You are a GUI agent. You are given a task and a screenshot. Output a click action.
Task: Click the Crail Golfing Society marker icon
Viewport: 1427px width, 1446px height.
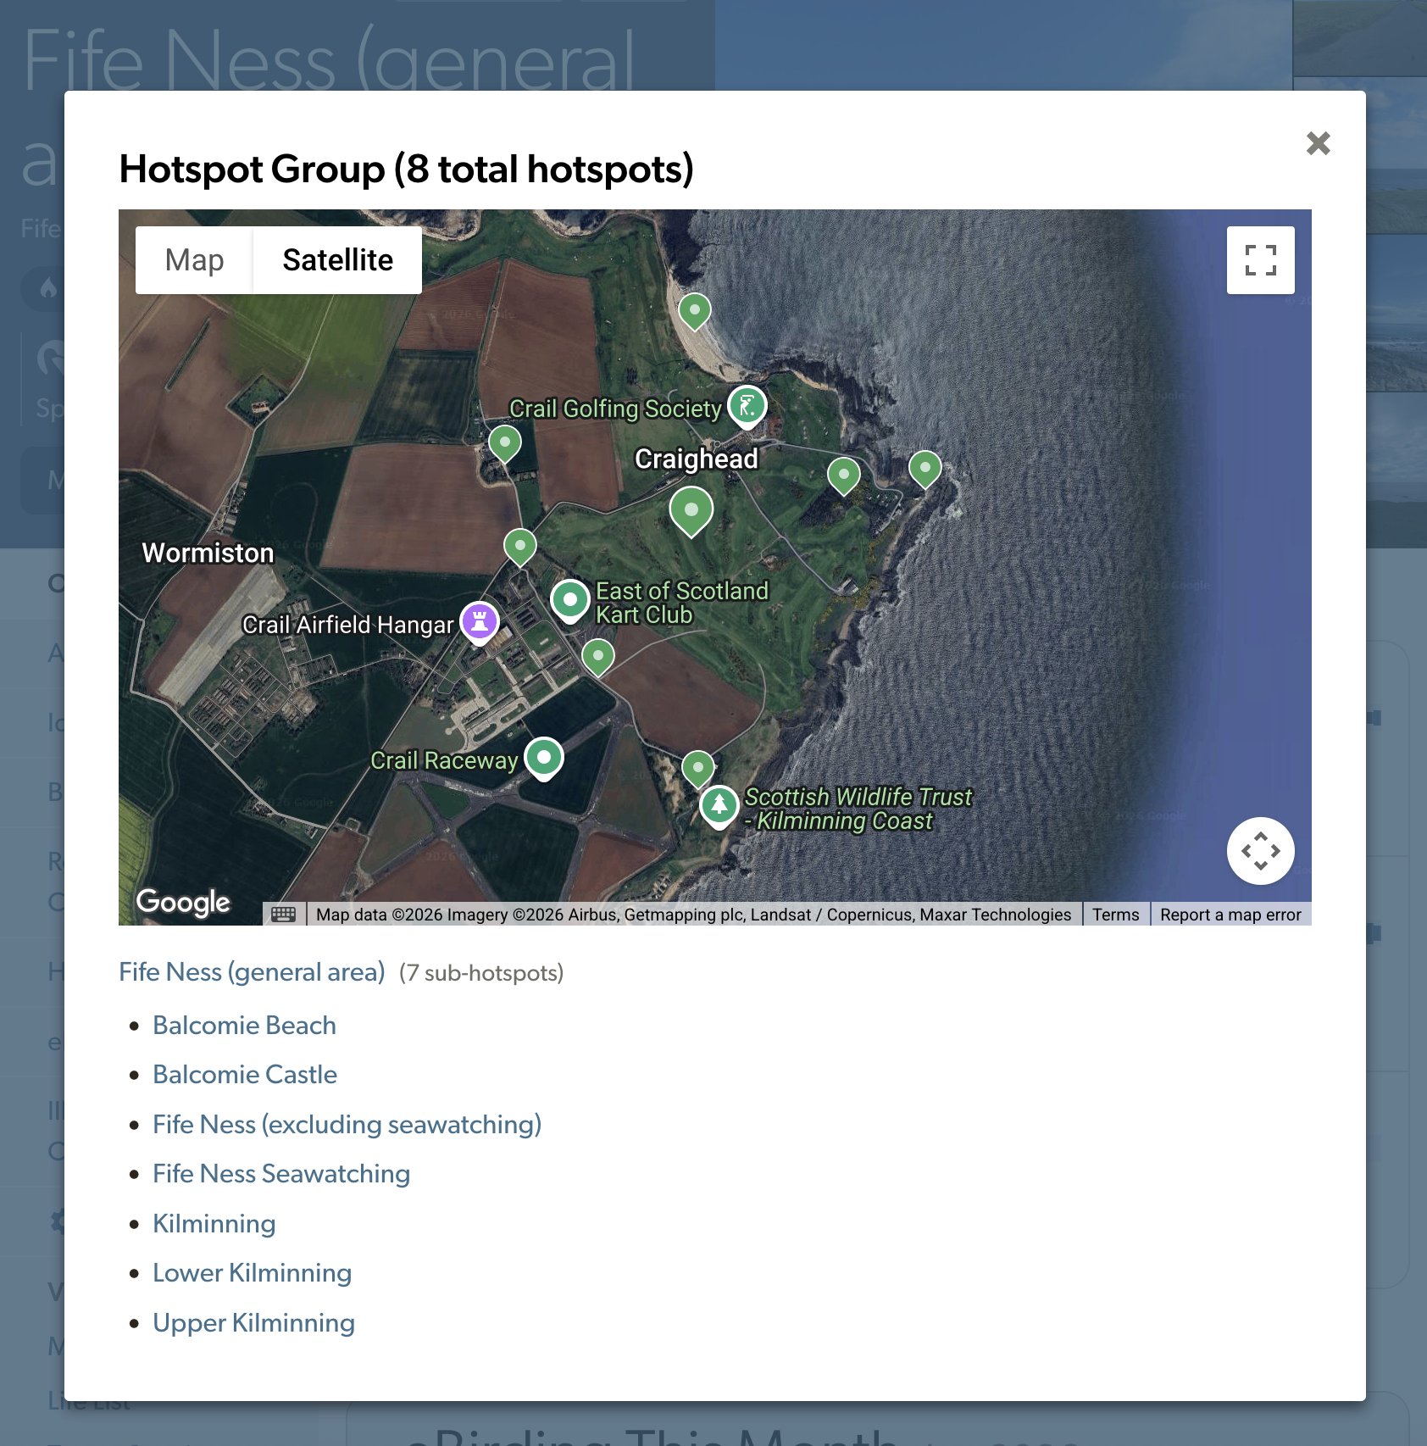747,406
